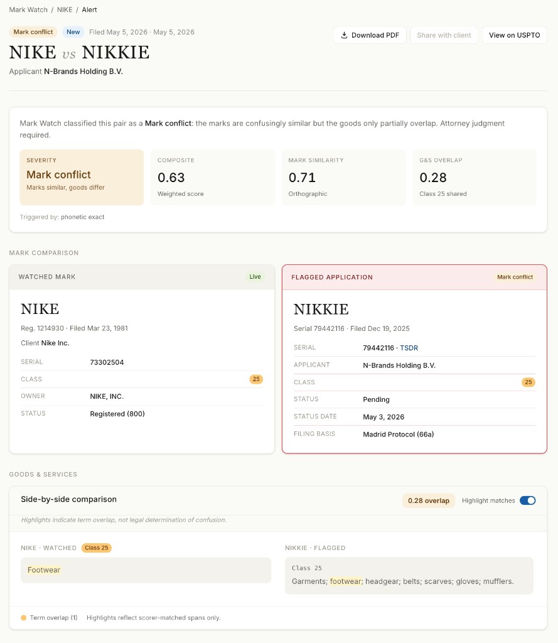Click the G&S Overlap 0.28 card
The image size is (558, 643).
[x=475, y=177]
